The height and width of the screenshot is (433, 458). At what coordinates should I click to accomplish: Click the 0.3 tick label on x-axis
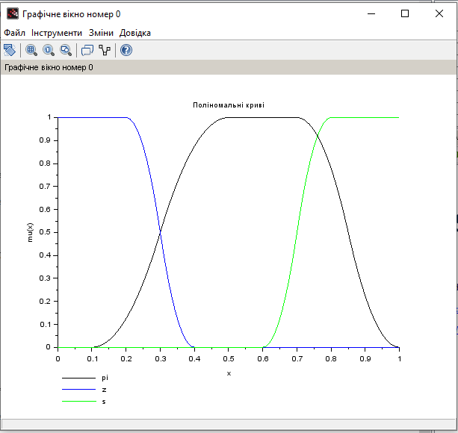pyautogui.click(x=161, y=359)
